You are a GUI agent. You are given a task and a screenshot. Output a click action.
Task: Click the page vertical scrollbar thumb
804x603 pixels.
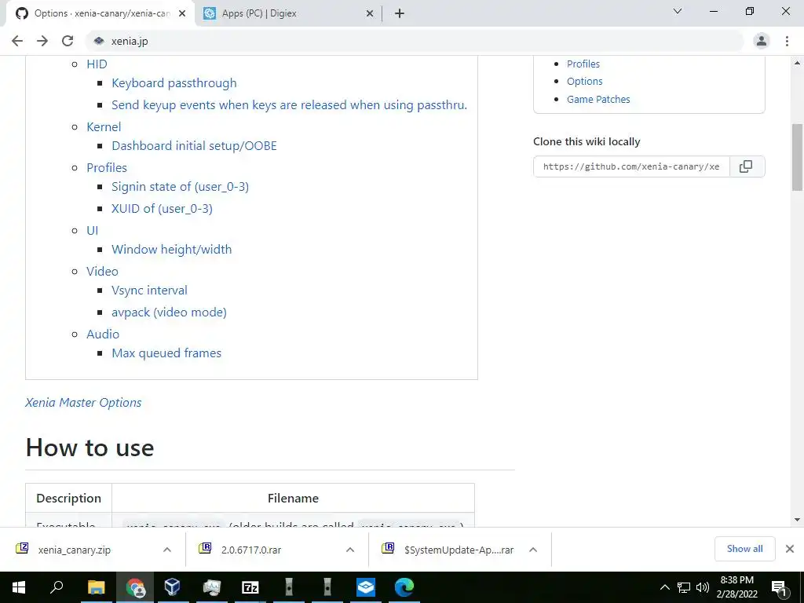pos(797,157)
